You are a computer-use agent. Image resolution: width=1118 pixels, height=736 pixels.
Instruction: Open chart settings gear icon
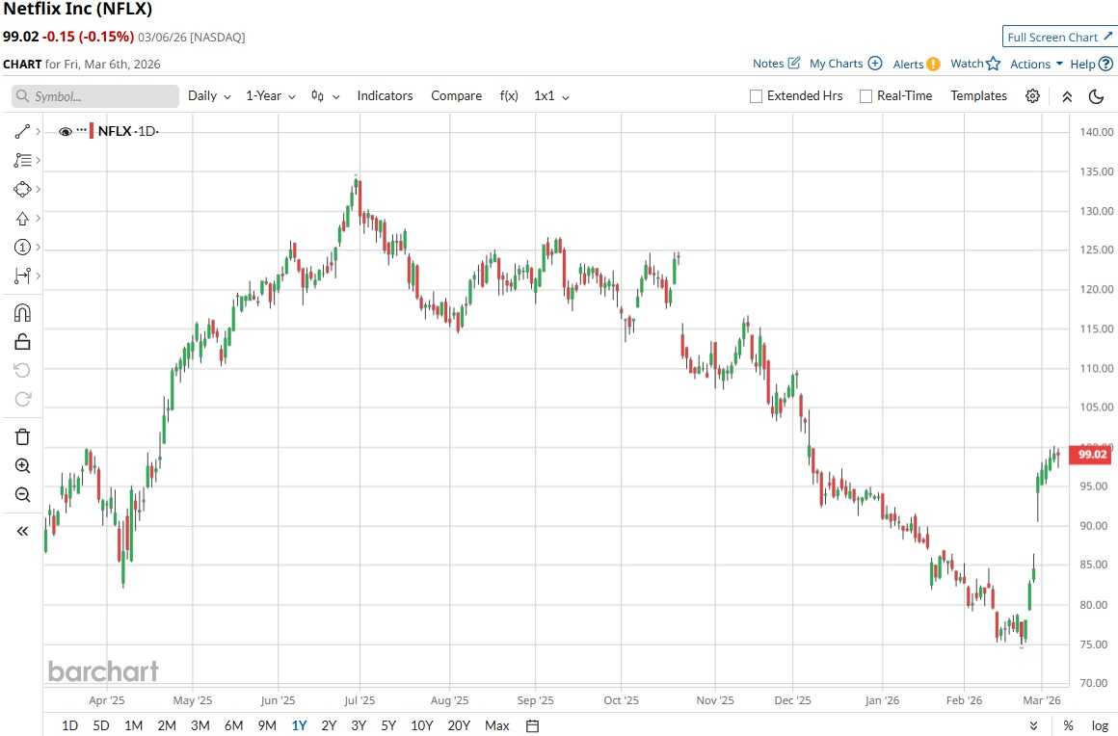click(1032, 96)
